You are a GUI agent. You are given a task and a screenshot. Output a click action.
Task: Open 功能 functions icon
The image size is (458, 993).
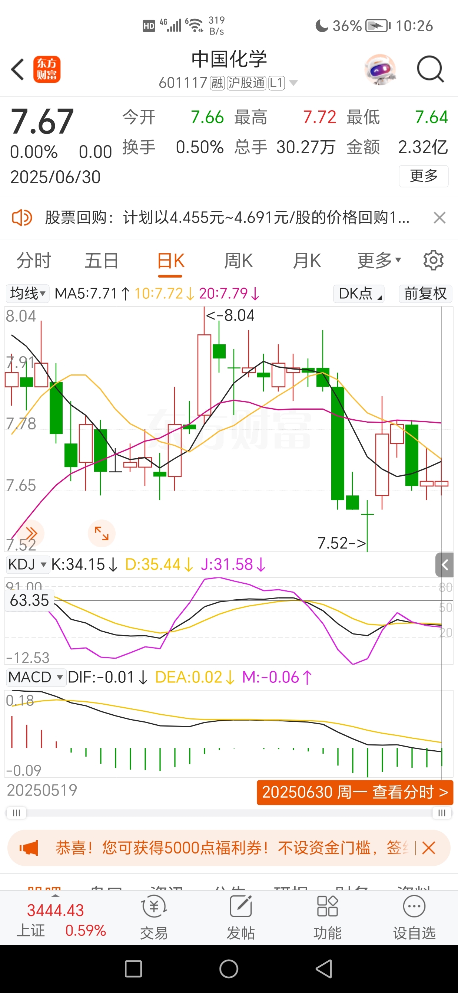coord(327,917)
